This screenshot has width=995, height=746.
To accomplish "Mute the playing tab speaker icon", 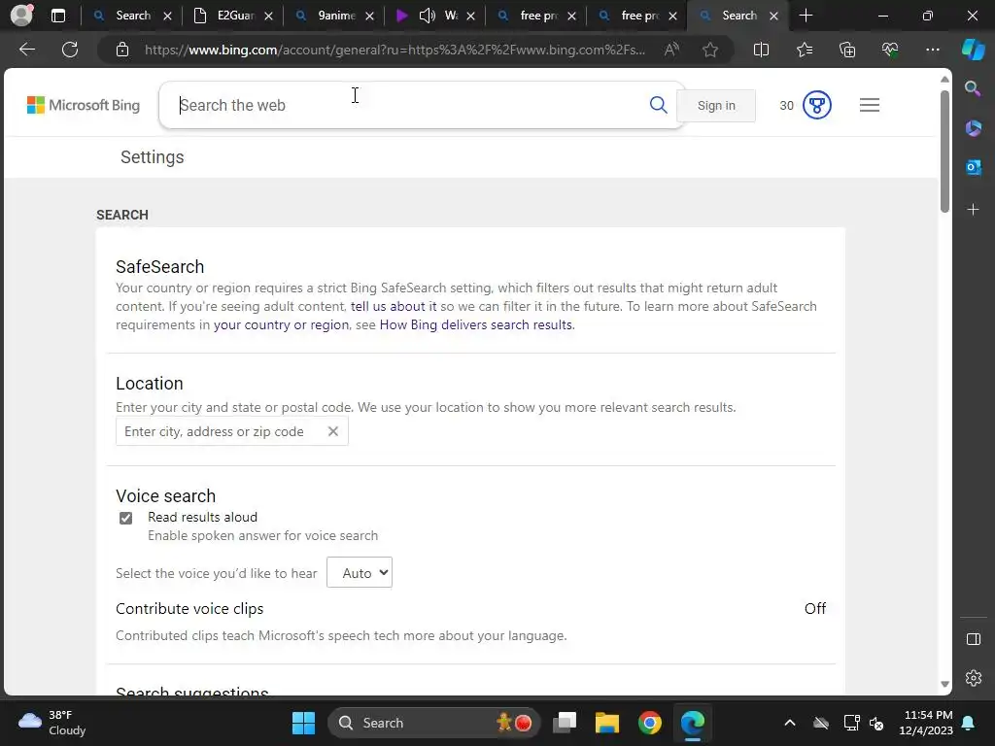I will (428, 16).
